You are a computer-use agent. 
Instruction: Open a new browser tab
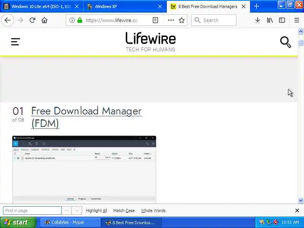point(256,6)
